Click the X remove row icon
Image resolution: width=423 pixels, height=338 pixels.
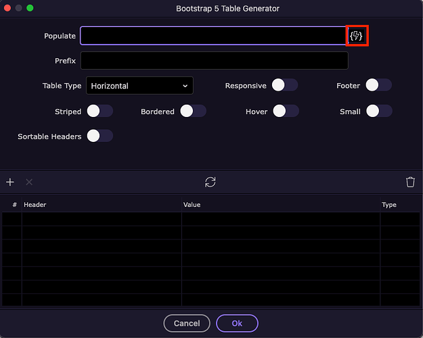(x=29, y=182)
